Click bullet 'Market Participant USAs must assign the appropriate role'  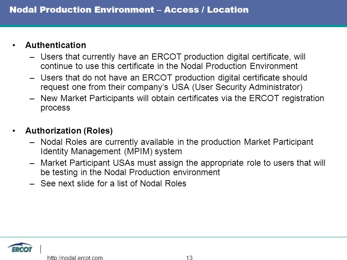click(183, 167)
